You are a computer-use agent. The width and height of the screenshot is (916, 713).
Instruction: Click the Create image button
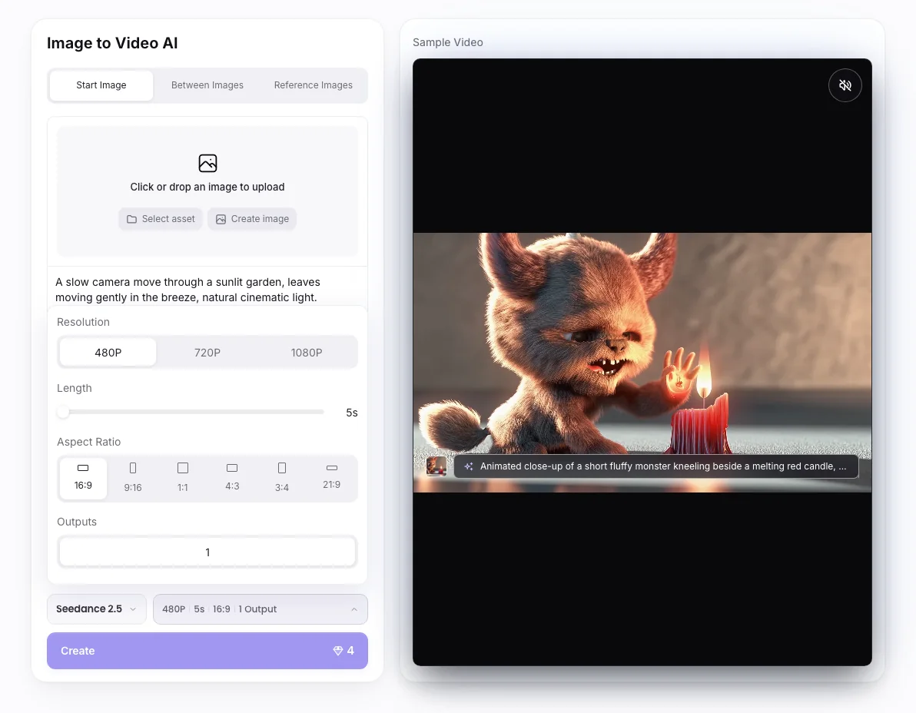(252, 219)
